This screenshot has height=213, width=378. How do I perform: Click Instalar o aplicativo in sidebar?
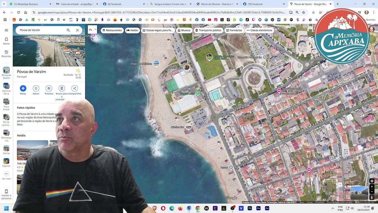pyautogui.click(x=6, y=194)
